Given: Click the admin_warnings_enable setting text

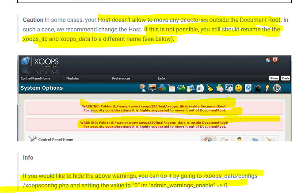Looking at the screenshot, I should tap(188, 185).
